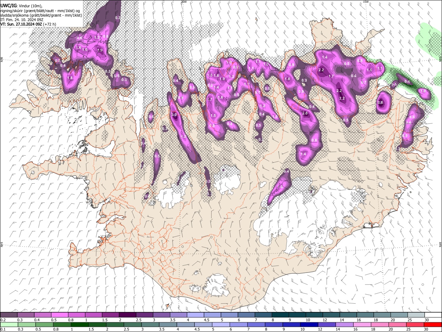
Task: Click the '30' label in upper legend row
Action: 426,320
